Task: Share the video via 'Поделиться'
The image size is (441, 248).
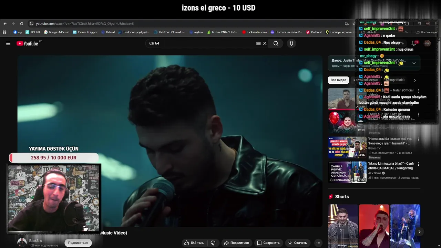Action: coord(236,243)
